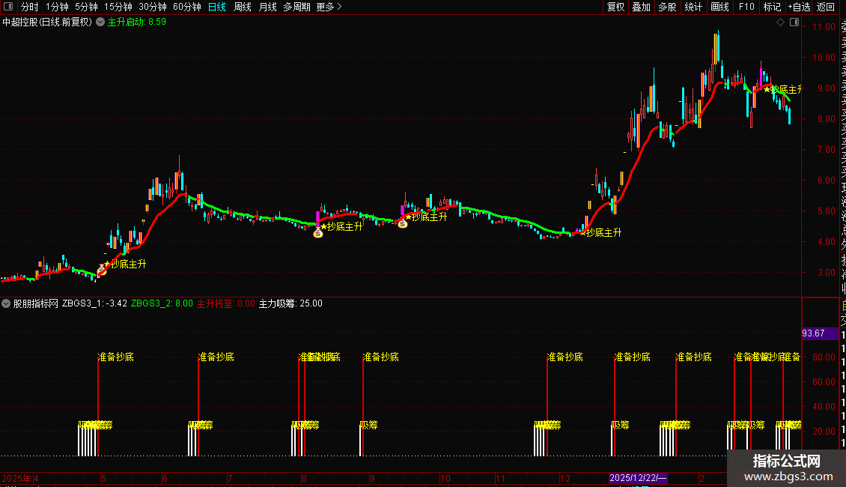The height and width of the screenshot is (487, 846).
Task: Click the 11.00 price axis label
Action: click(x=824, y=26)
